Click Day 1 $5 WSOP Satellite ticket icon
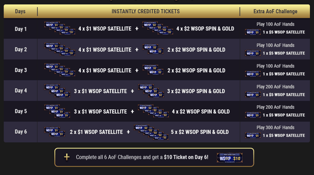This screenshot has height=175, width=314. (253, 32)
